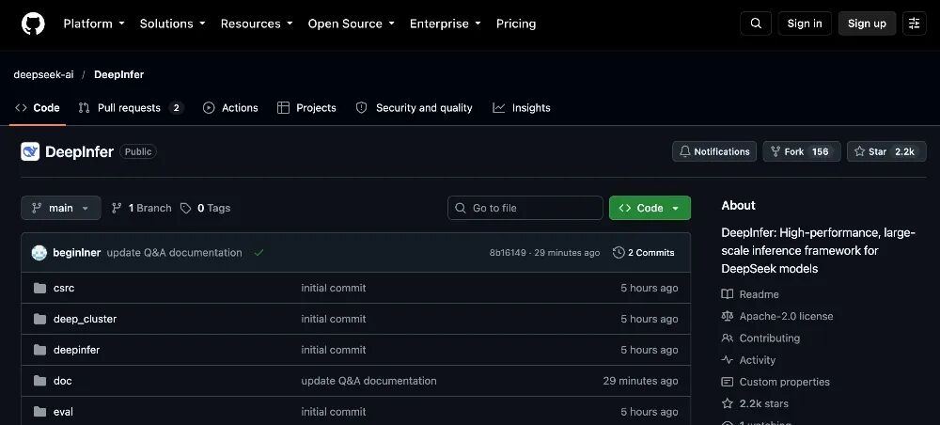Focus the Go to file search field
Viewport: 940px width, 425px height.
pyautogui.click(x=525, y=208)
